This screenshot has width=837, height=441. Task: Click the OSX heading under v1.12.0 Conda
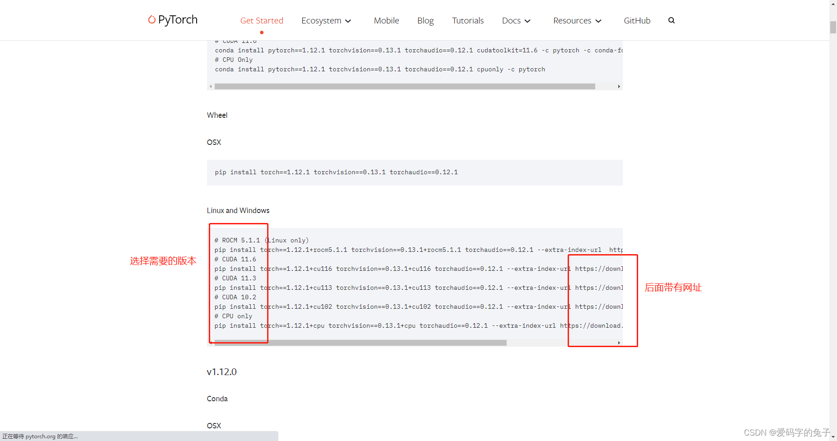click(x=214, y=426)
